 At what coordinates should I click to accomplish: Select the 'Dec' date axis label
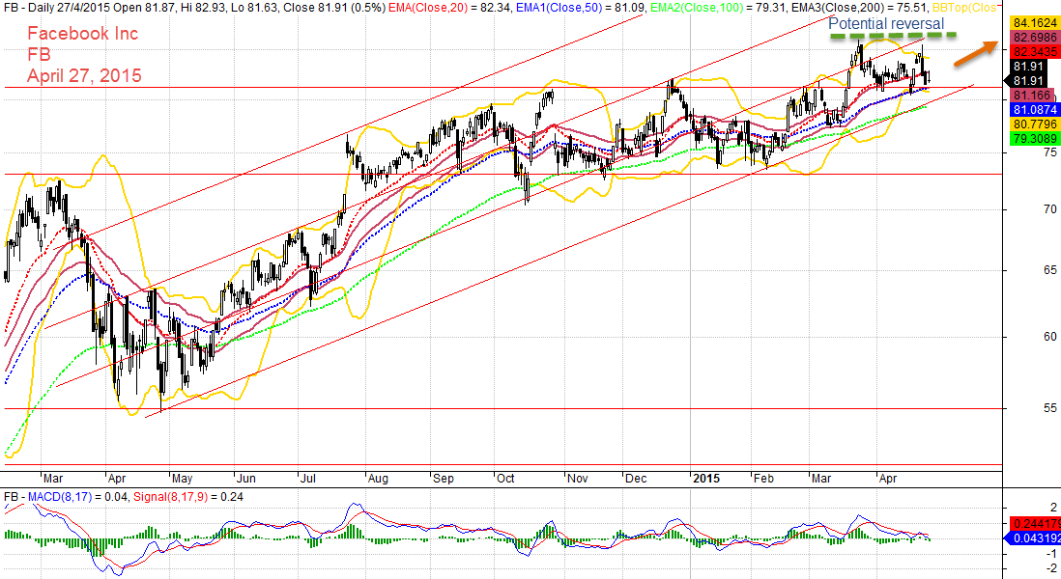pyautogui.click(x=636, y=479)
